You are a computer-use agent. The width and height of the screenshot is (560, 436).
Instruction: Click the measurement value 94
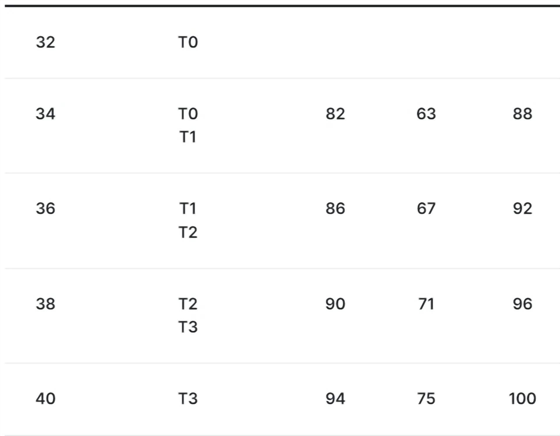pos(335,399)
